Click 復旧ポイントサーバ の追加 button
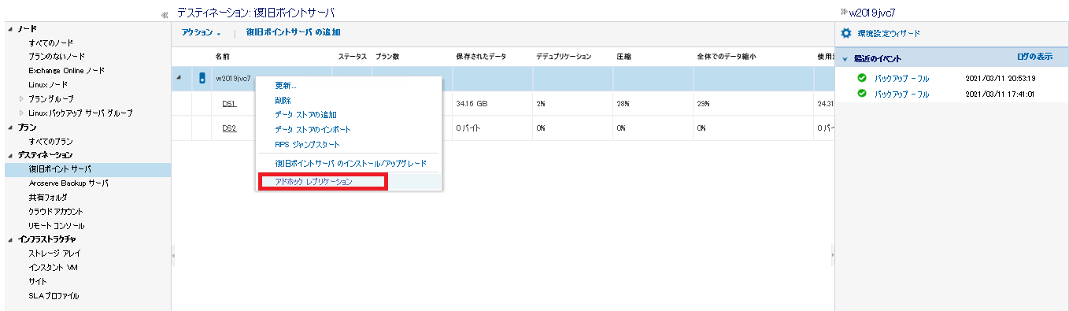 pos(293,32)
